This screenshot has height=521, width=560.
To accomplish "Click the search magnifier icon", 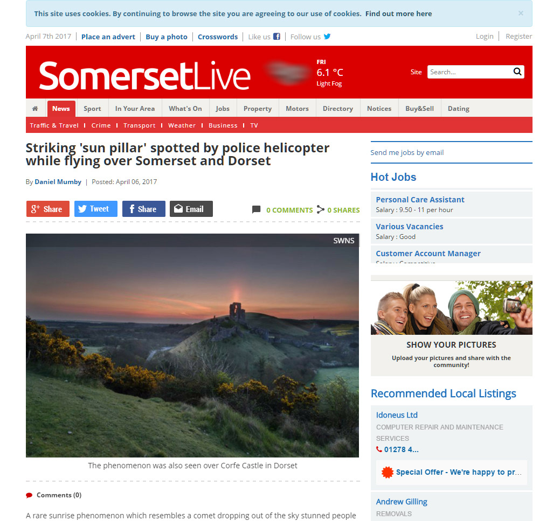I will coord(517,72).
